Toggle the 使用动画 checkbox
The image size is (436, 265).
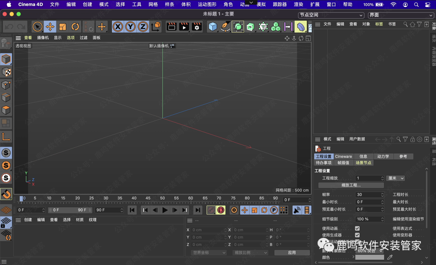click(357, 229)
